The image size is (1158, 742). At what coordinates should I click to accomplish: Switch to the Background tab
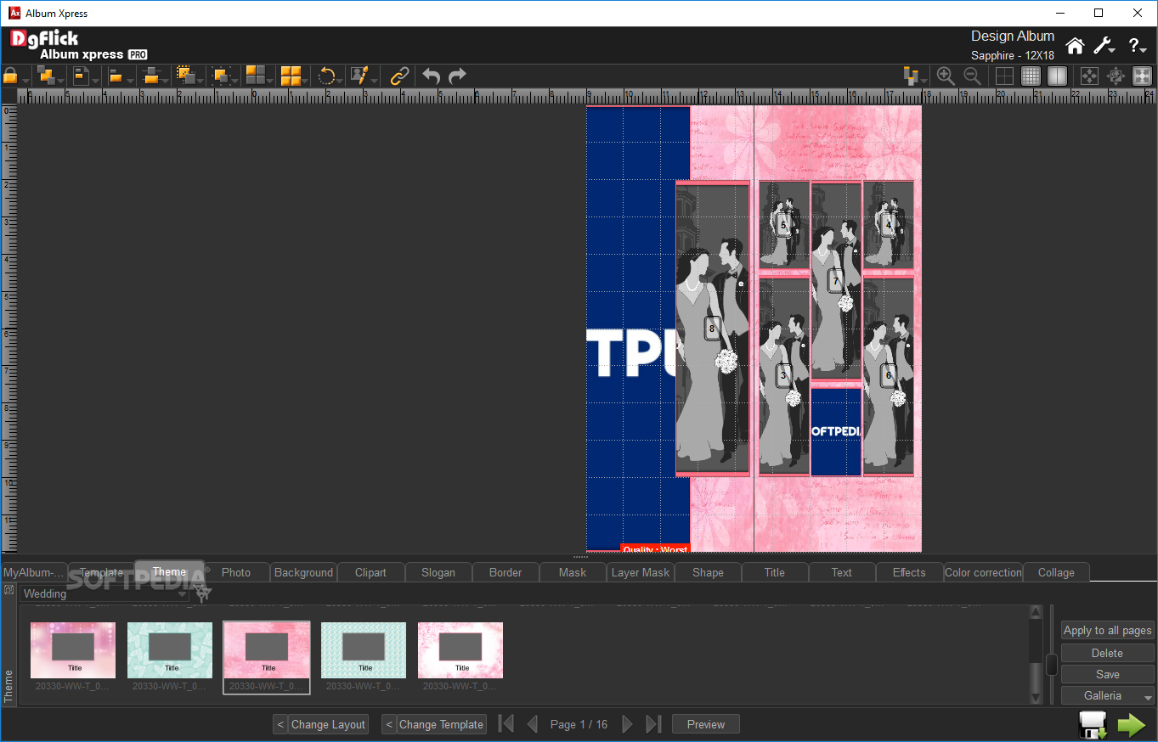(x=303, y=572)
